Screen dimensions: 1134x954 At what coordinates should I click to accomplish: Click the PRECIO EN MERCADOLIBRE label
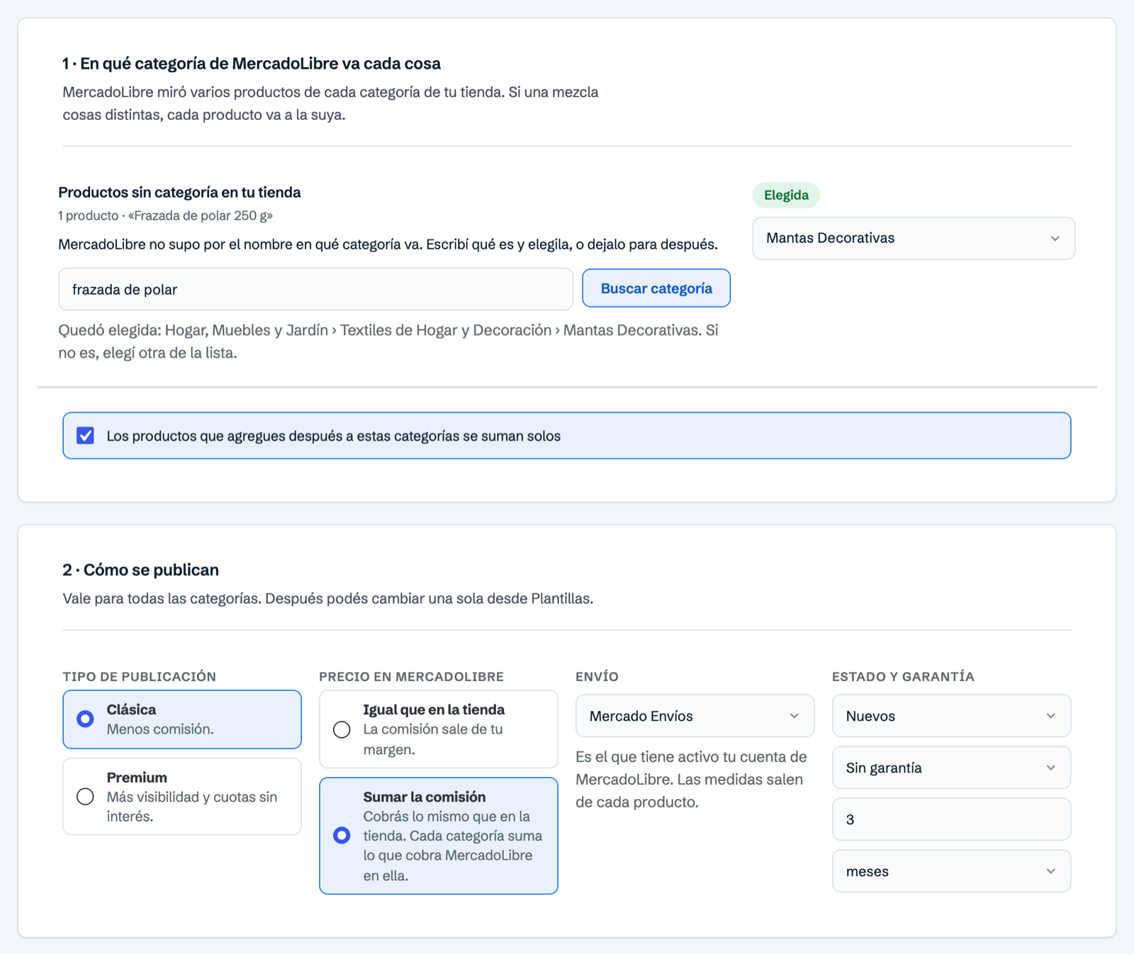[411, 676]
